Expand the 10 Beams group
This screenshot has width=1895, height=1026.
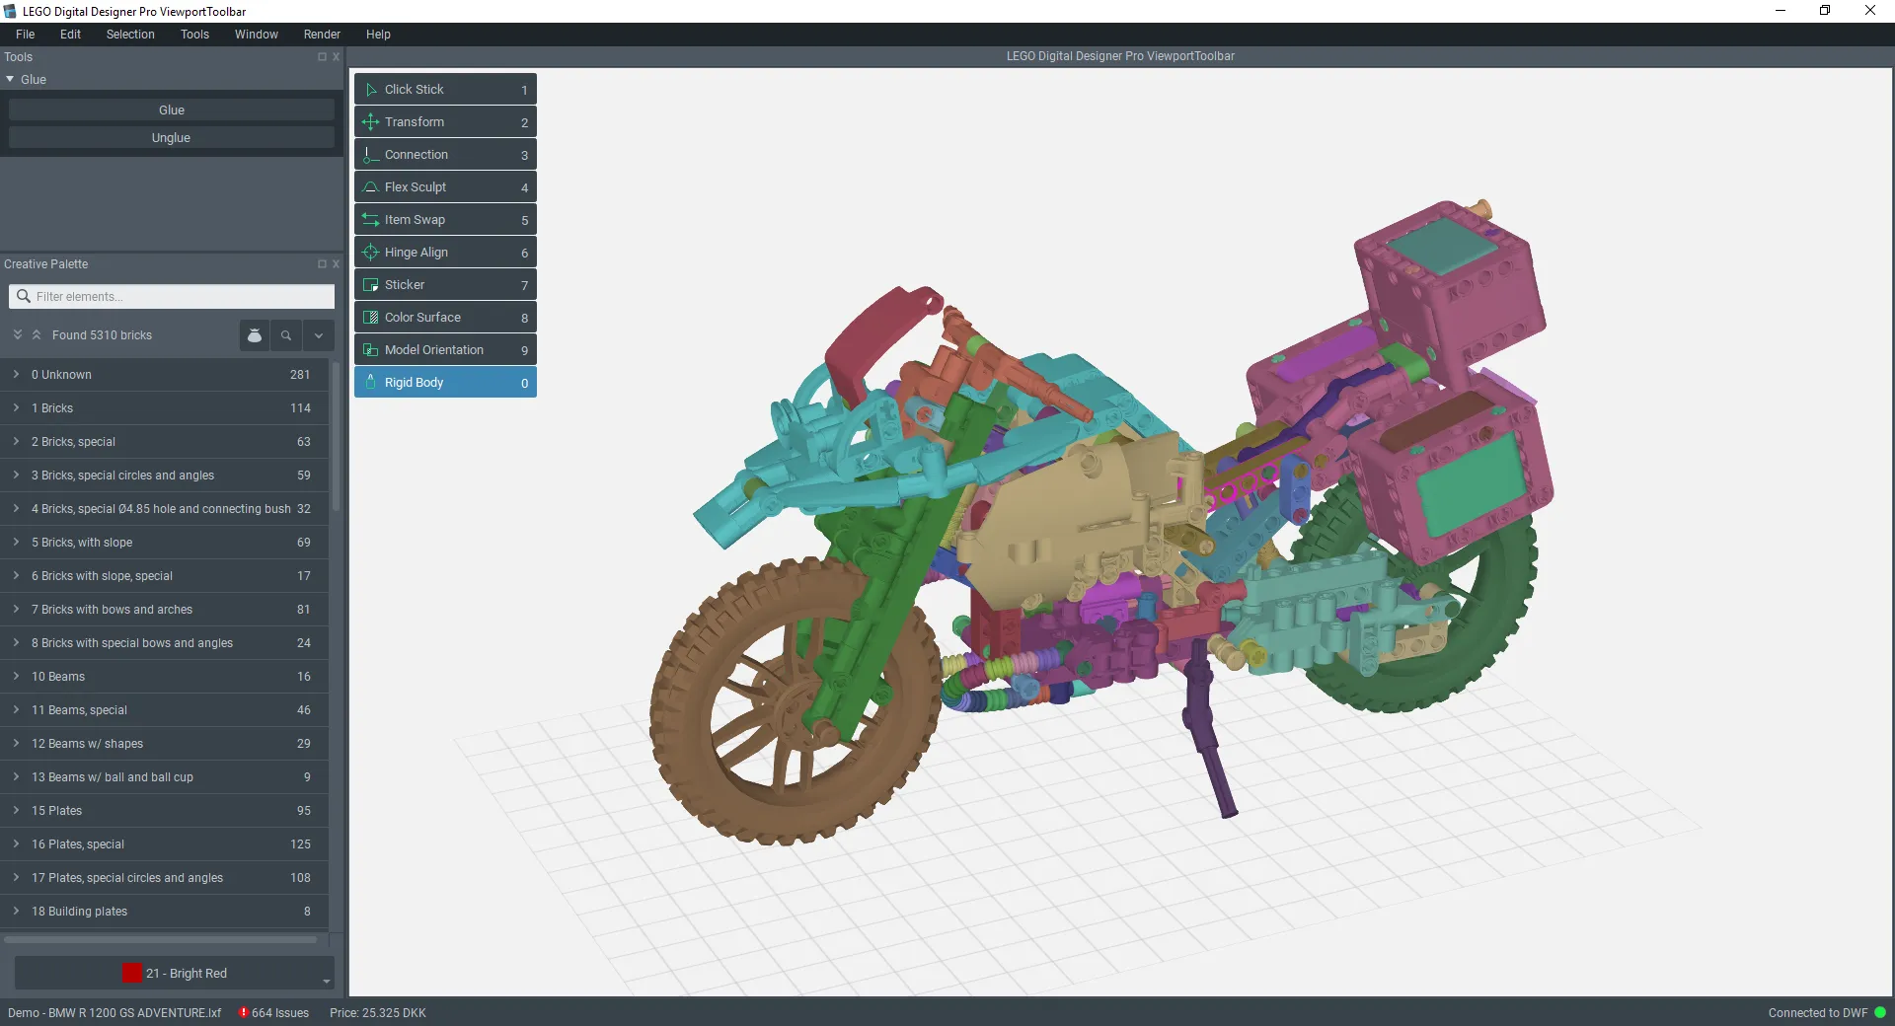[x=16, y=677]
